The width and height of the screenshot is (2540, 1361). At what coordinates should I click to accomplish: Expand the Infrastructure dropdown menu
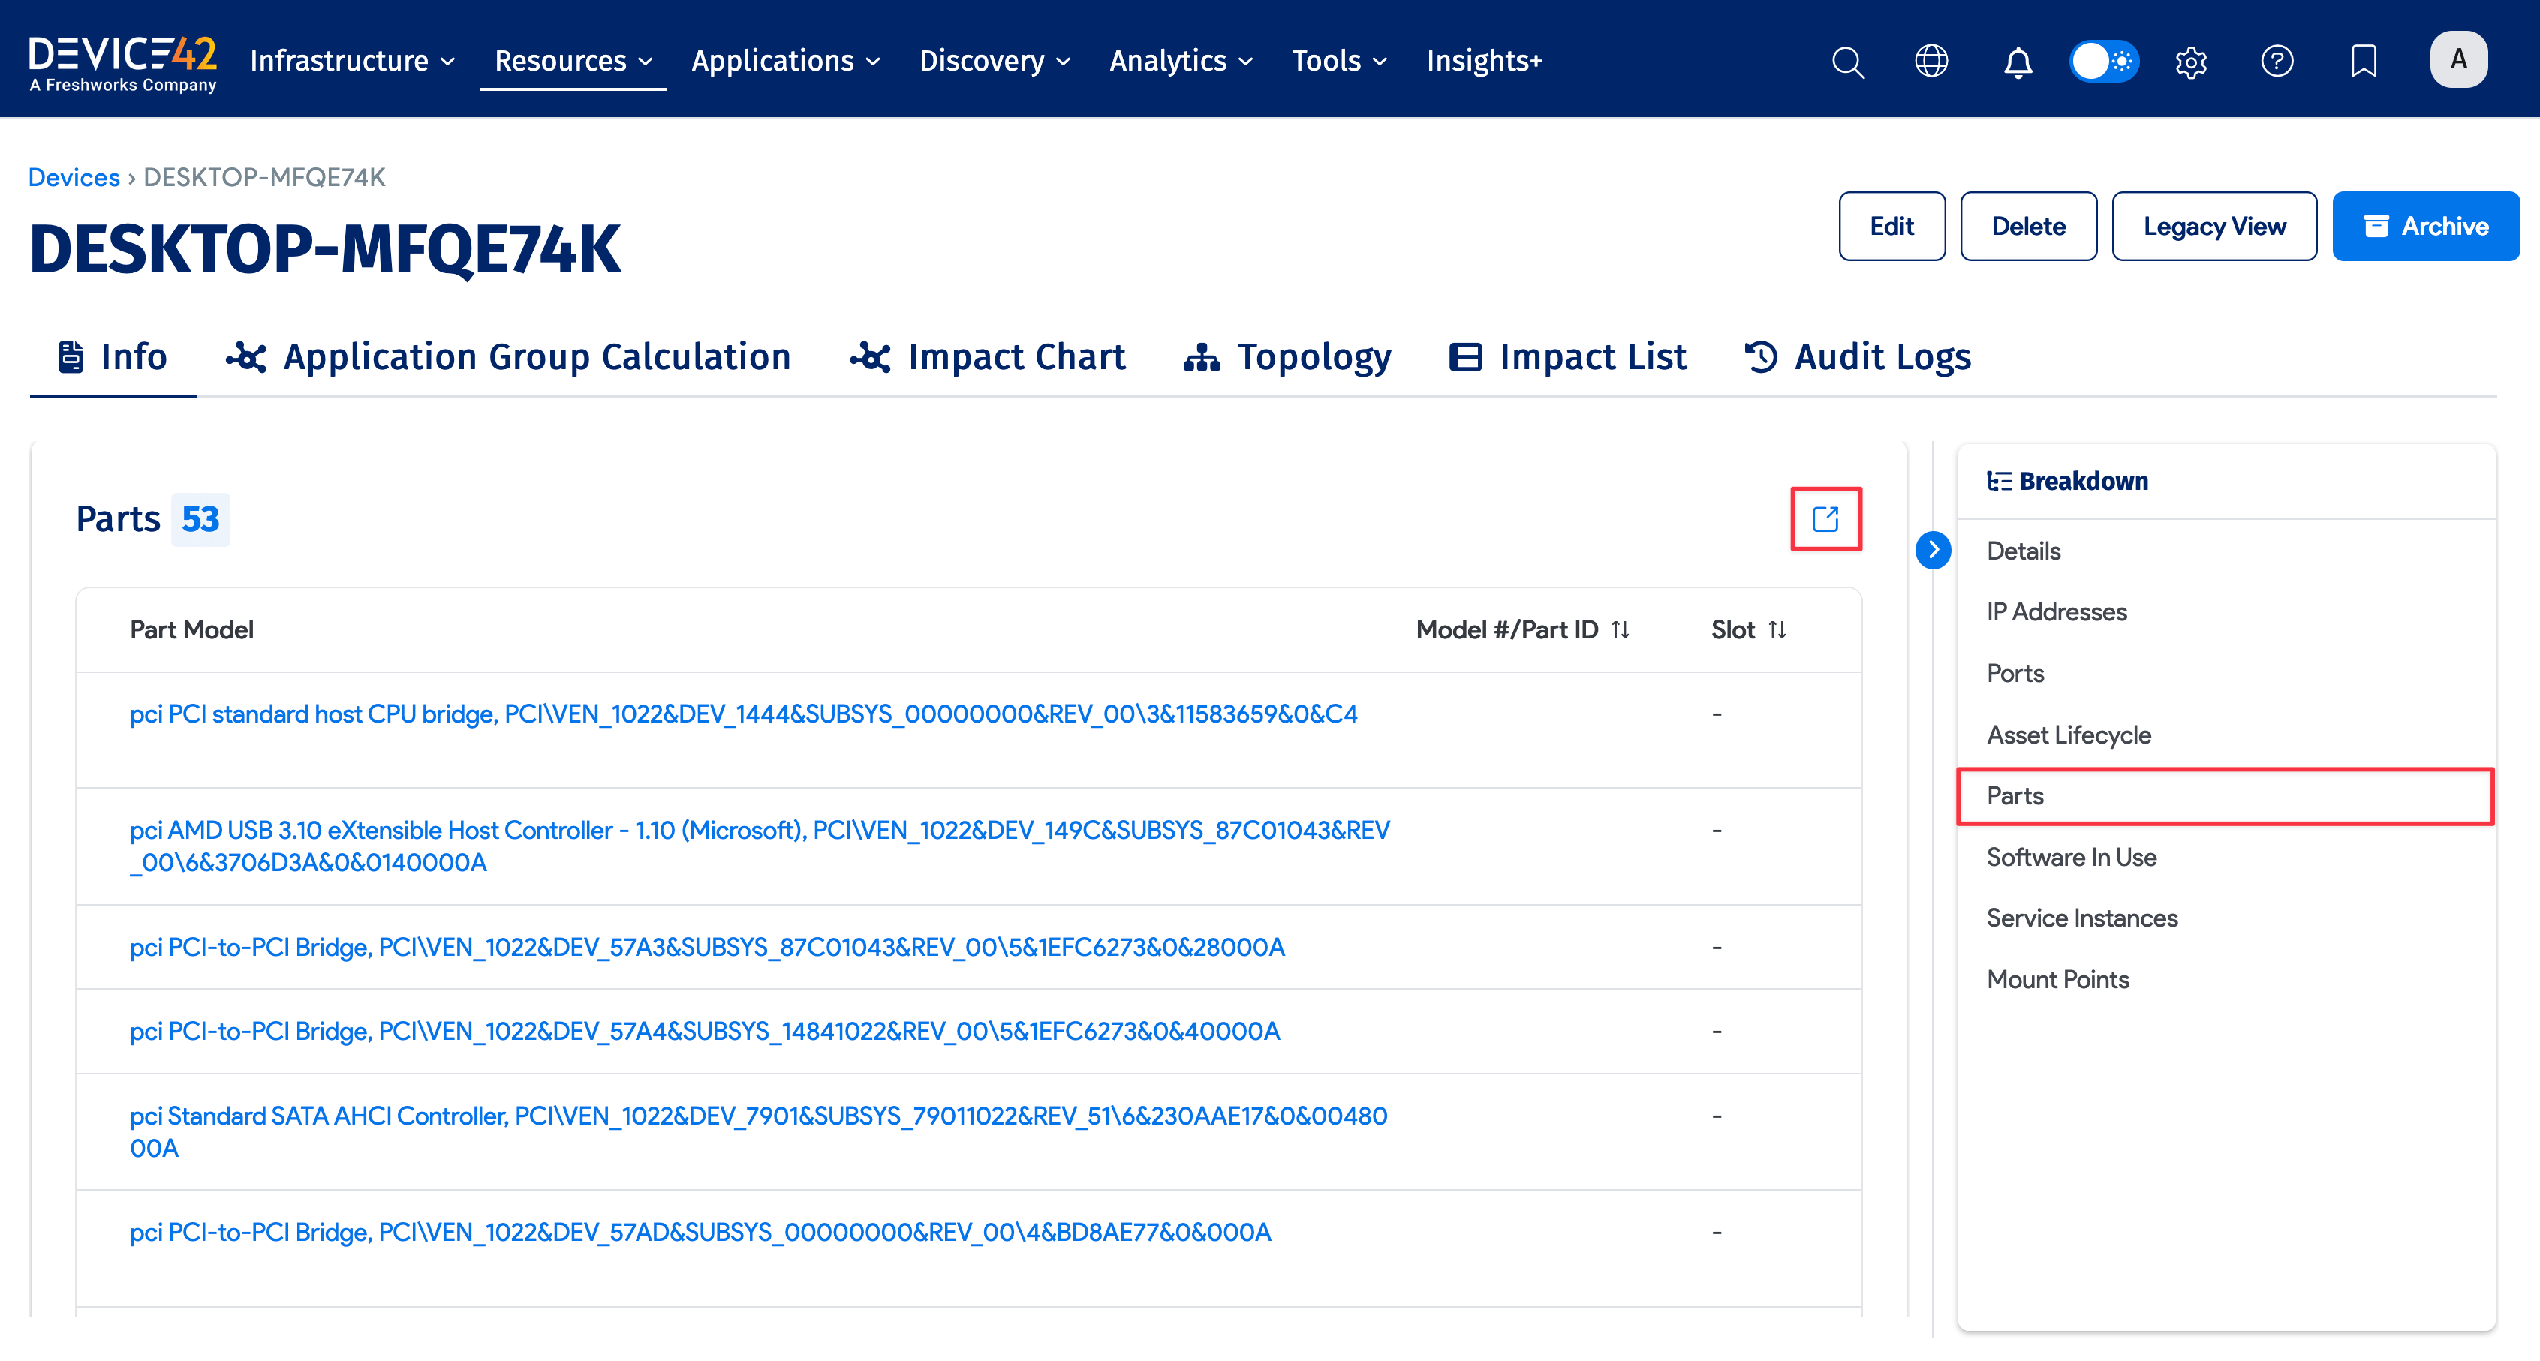point(352,61)
